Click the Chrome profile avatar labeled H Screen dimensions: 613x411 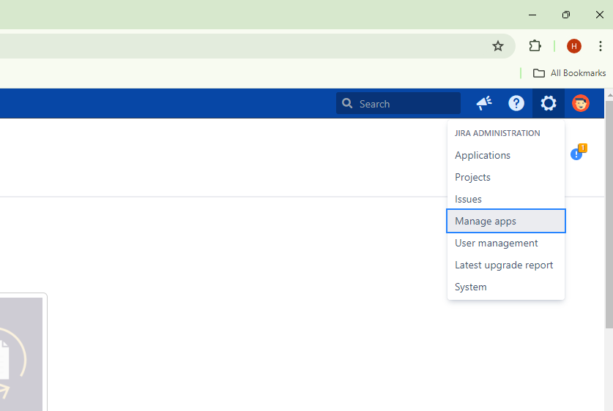pos(573,46)
